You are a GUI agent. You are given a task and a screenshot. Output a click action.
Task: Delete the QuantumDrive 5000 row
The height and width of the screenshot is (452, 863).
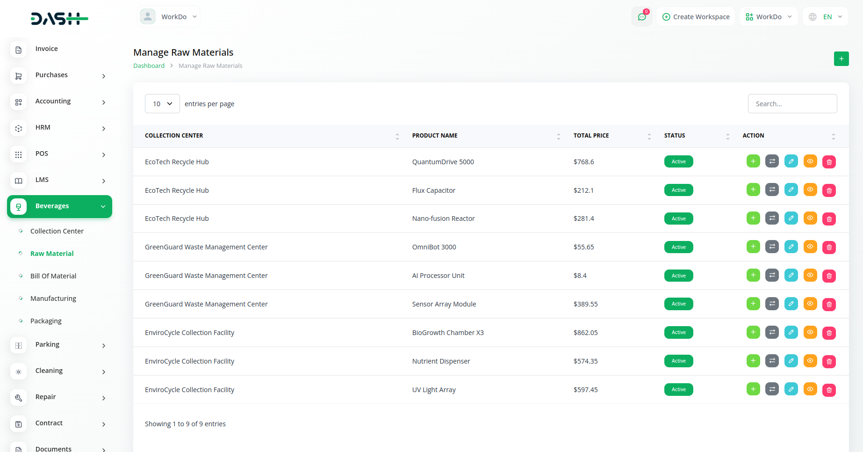[x=829, y=162]
